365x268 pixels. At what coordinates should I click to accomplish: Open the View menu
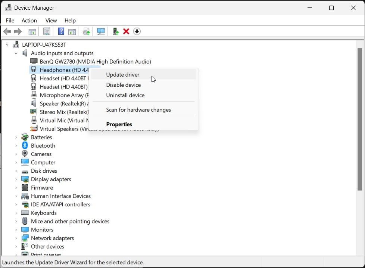coord(51,21)
